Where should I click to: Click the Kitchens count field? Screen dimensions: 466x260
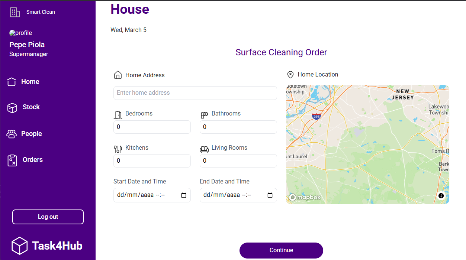click(x=152, y=161)
